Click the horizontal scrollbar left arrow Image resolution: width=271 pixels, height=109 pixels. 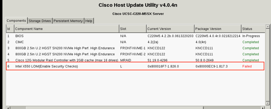[8, 108]
